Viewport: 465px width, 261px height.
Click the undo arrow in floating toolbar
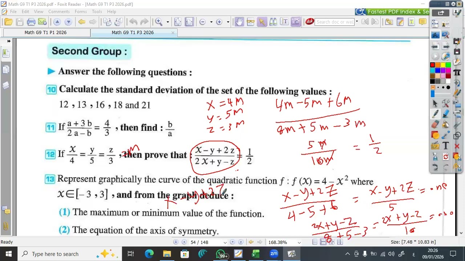pyautogui.click(x=435, y=167)
